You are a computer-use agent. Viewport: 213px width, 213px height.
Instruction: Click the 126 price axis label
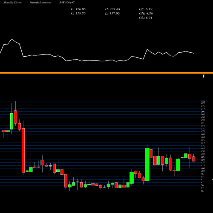(x=203, y=157)
